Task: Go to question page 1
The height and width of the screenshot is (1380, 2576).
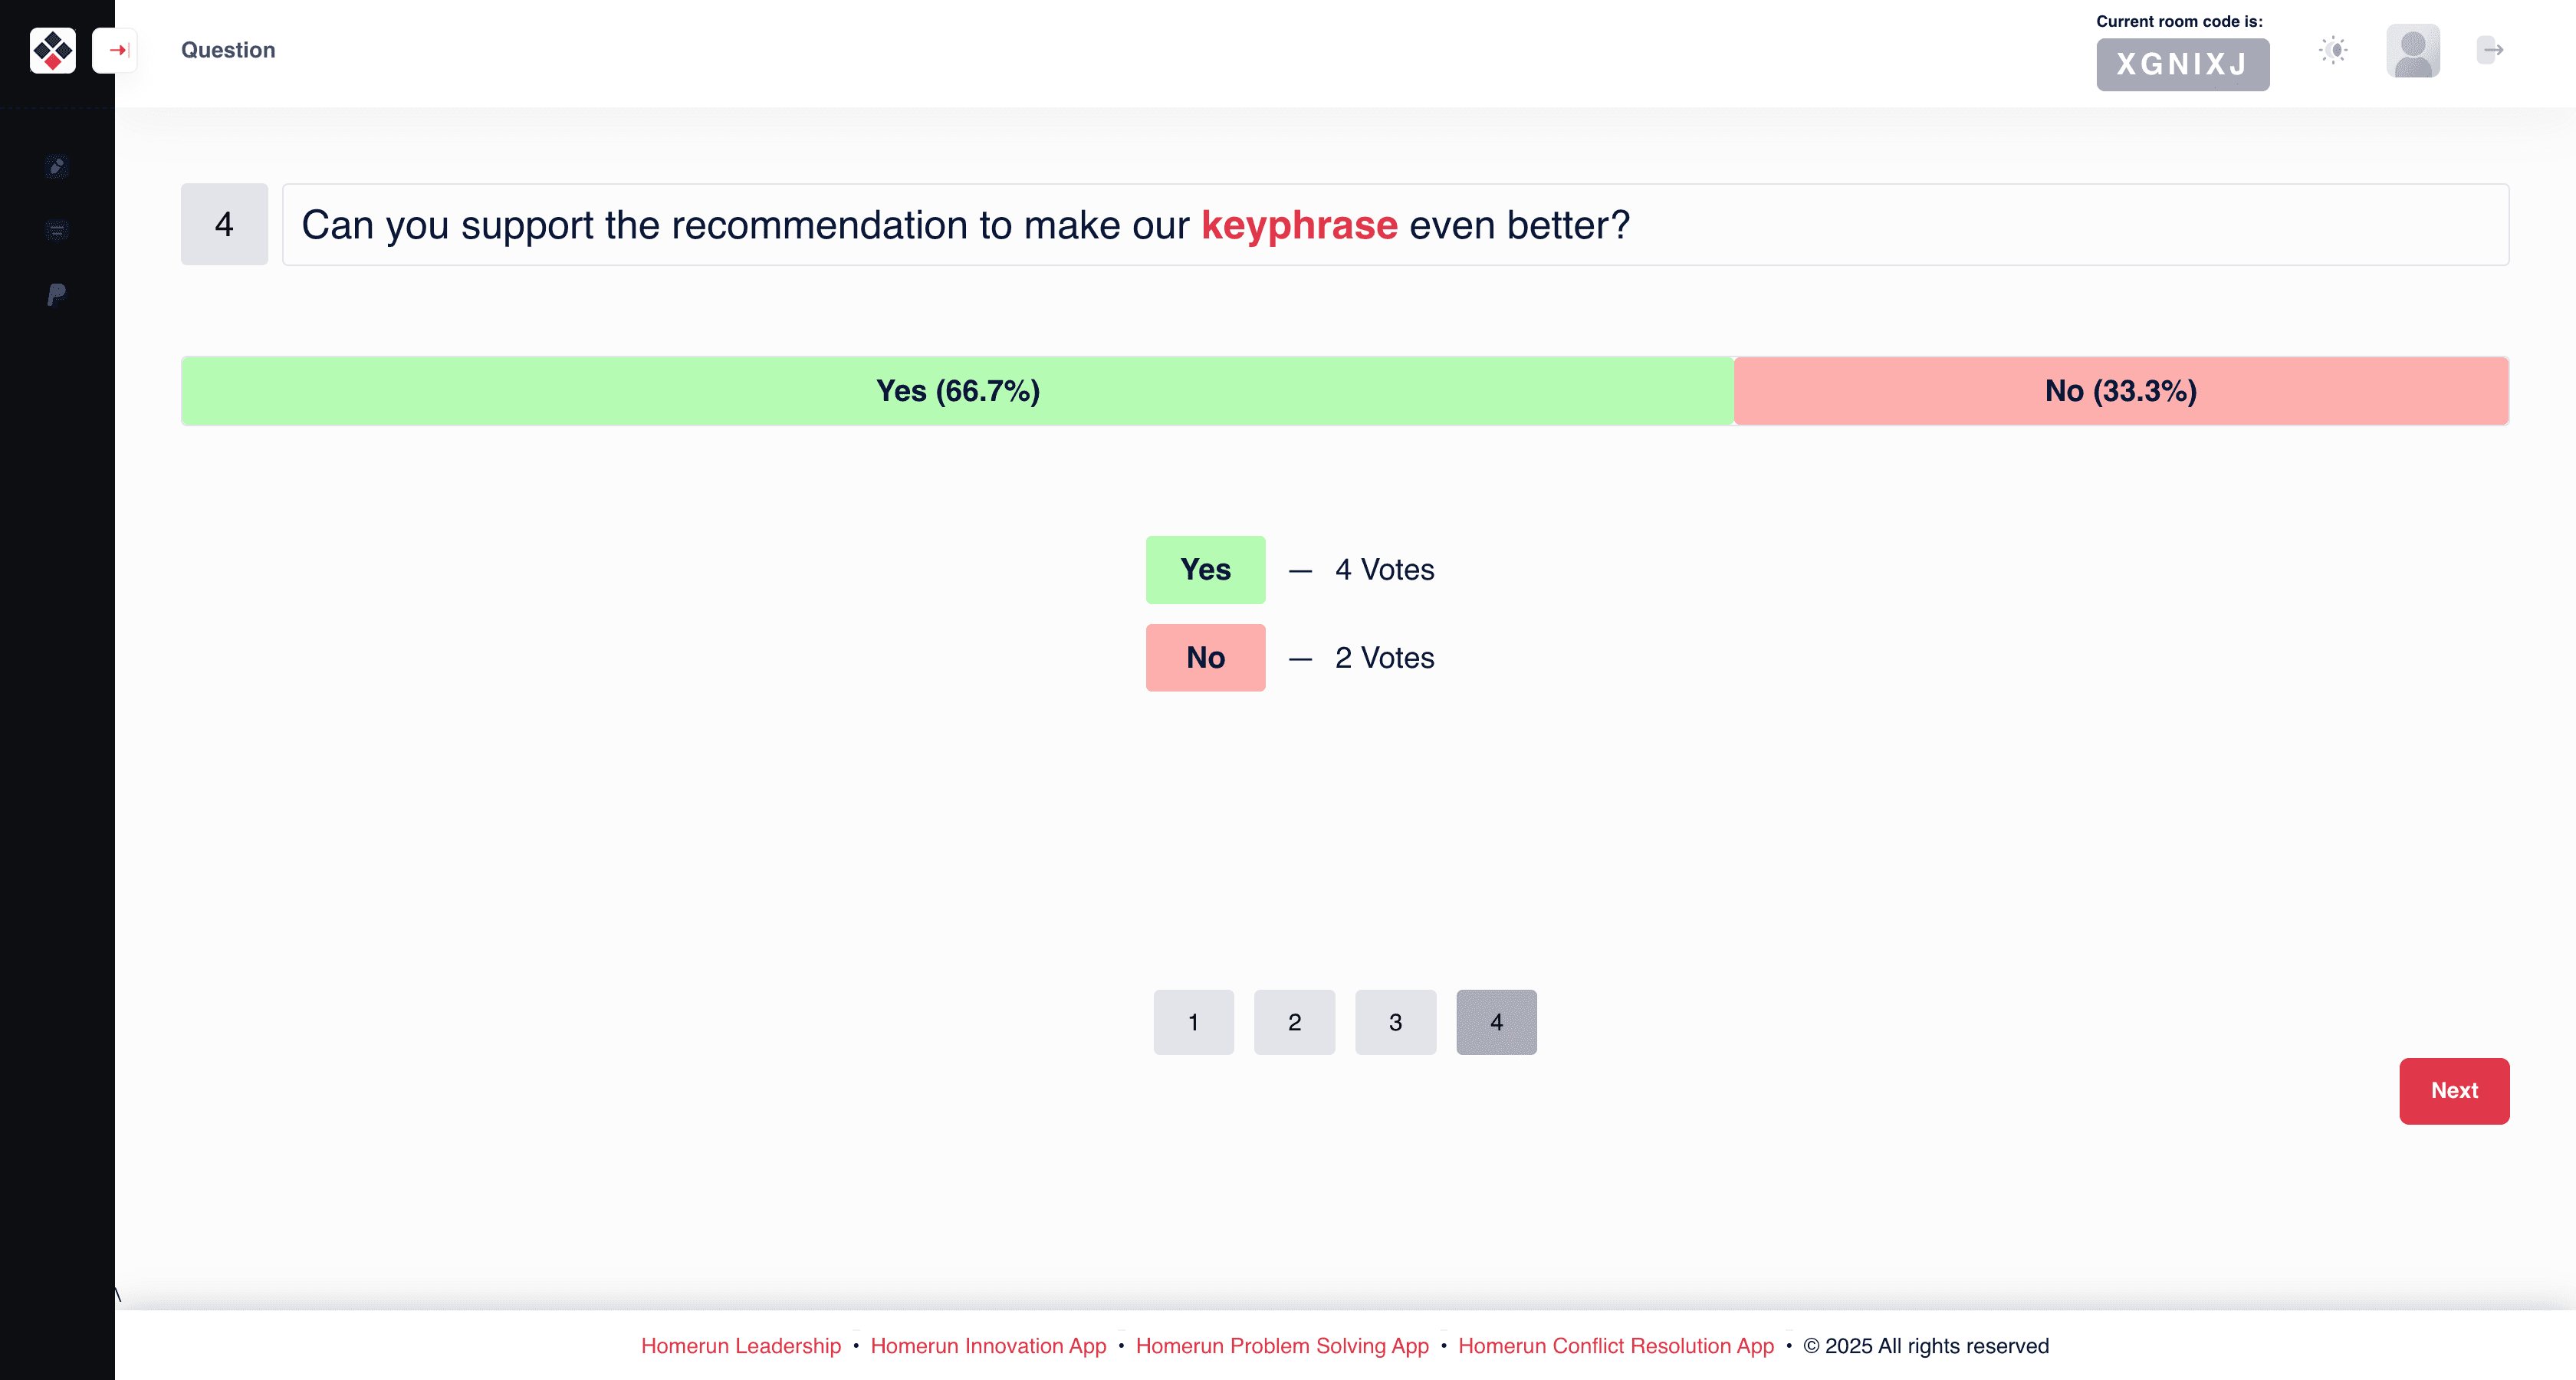Action: click(x=1193, y=1022)
